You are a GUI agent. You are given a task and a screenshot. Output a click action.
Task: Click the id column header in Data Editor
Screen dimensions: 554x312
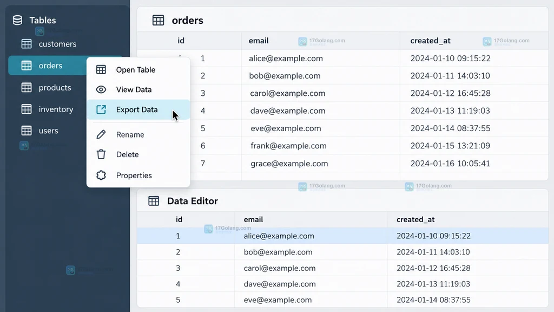coord(179,219)
